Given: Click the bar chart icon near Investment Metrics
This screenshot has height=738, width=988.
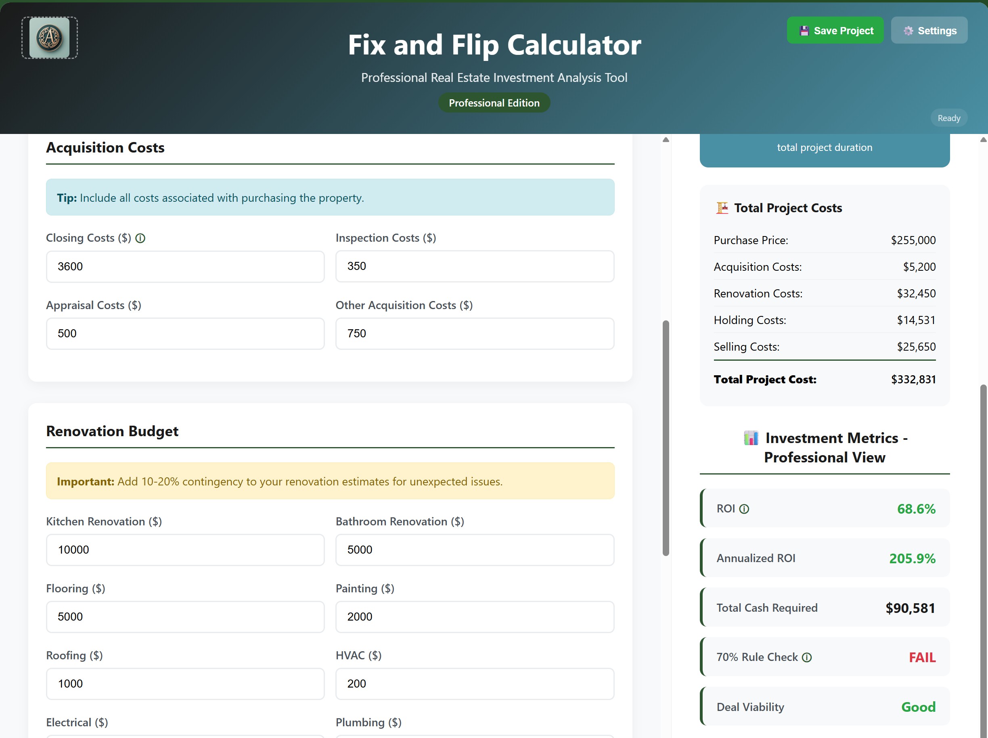Looking at the screenshot, I should (751, 438).
